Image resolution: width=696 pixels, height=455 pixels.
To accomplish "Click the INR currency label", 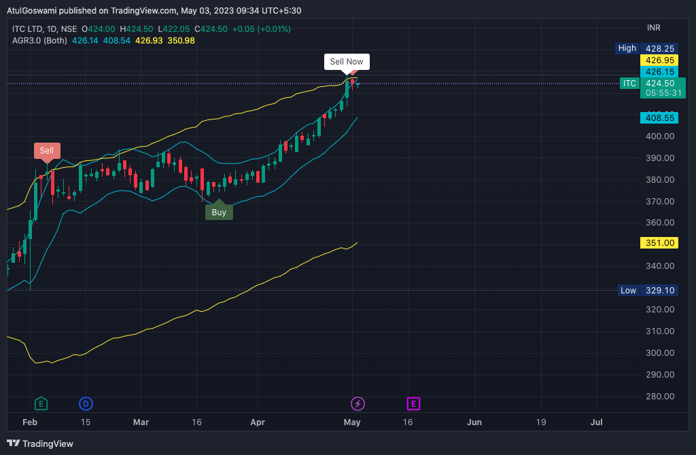I will (x=653, y=28).
